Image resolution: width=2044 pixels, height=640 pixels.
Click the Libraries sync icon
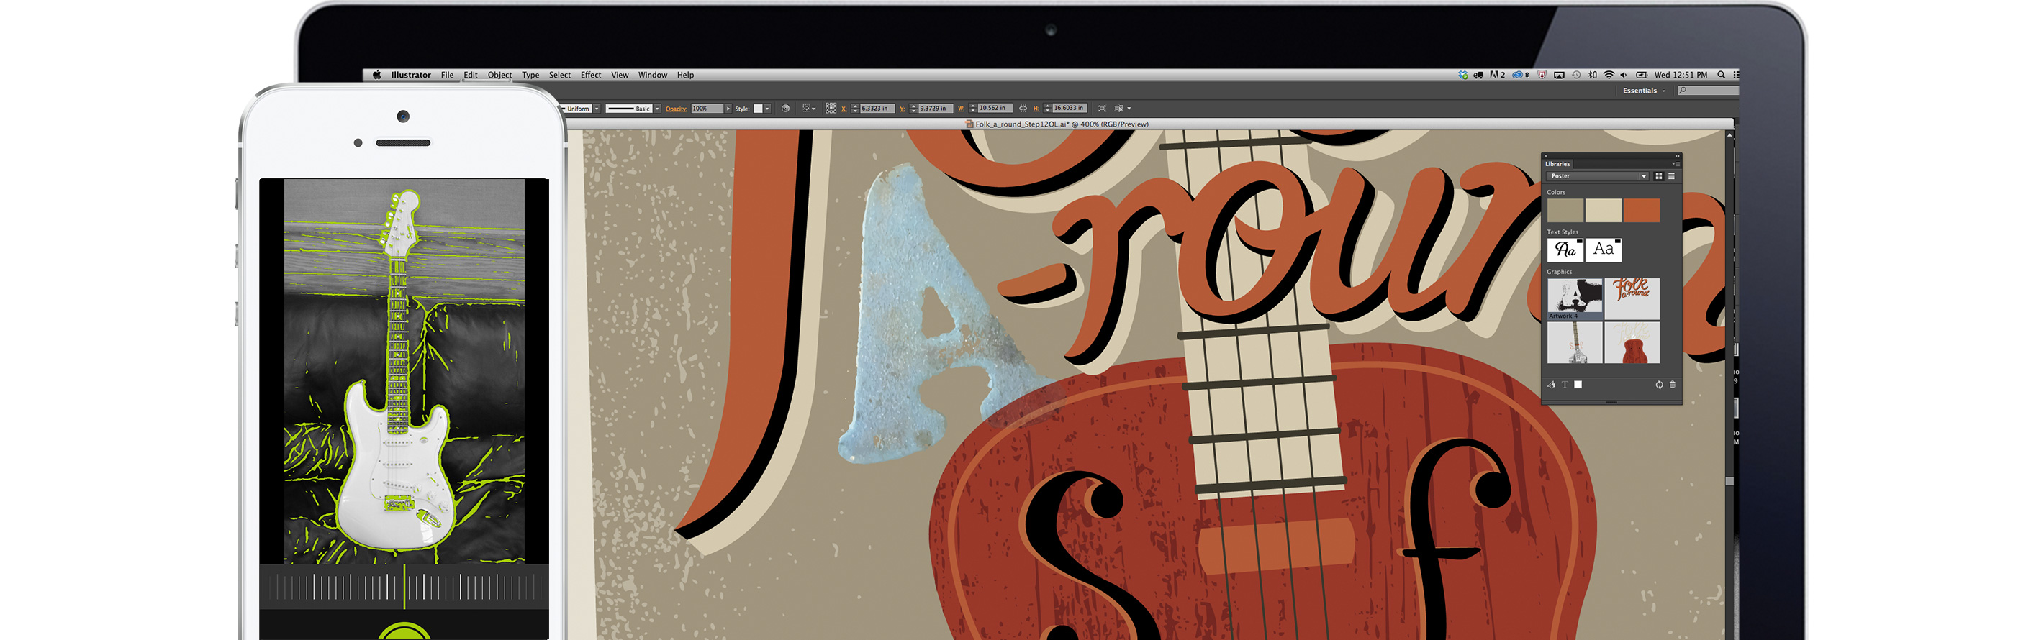[1658, 385]
